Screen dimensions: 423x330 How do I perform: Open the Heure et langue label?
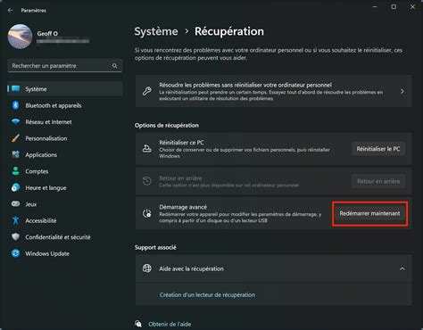coord(46,188)
